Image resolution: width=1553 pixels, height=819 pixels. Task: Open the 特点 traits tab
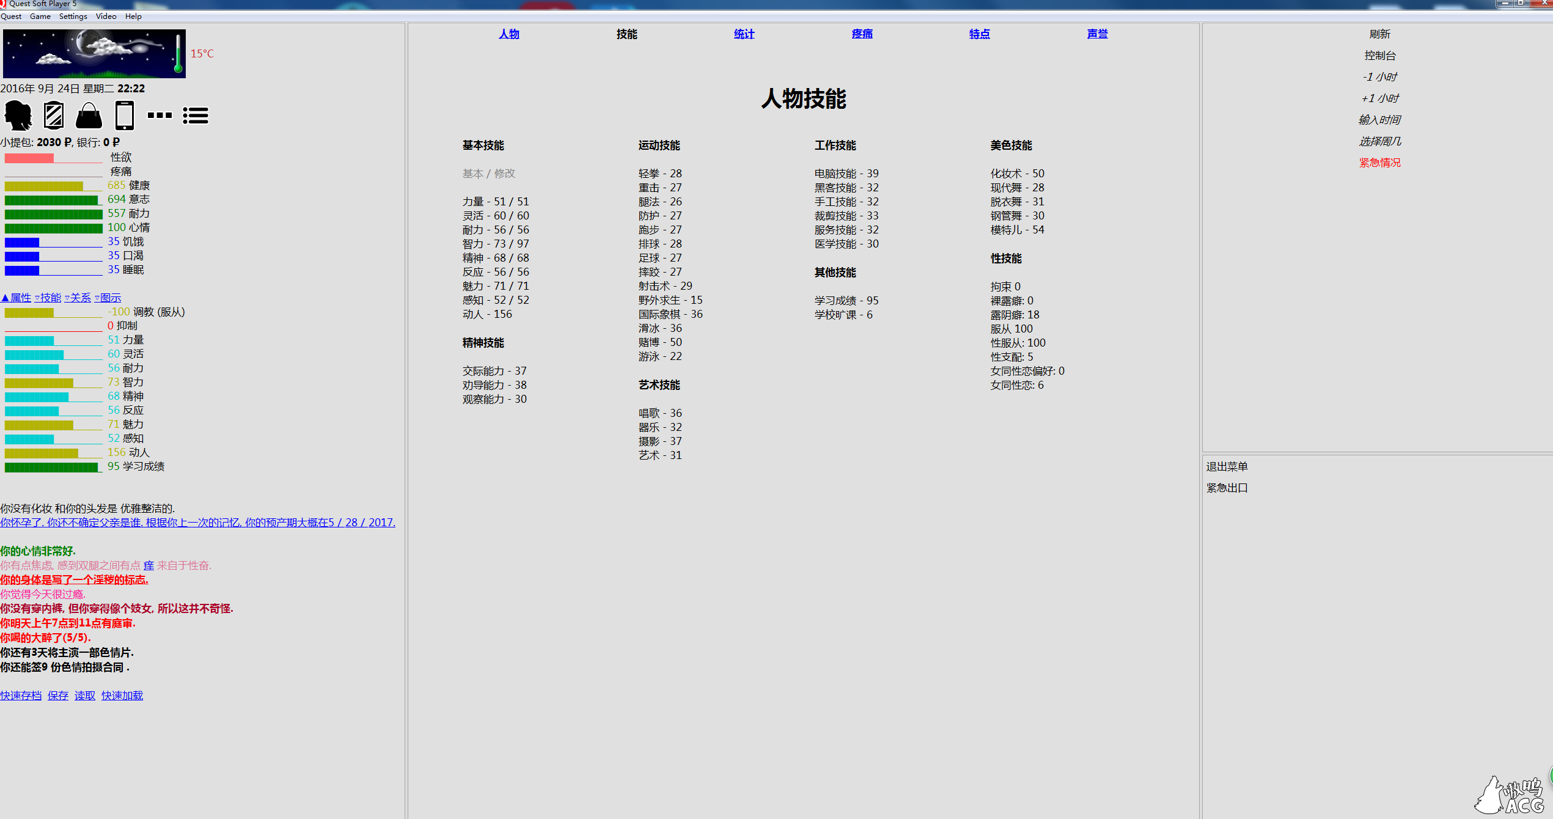979,34
